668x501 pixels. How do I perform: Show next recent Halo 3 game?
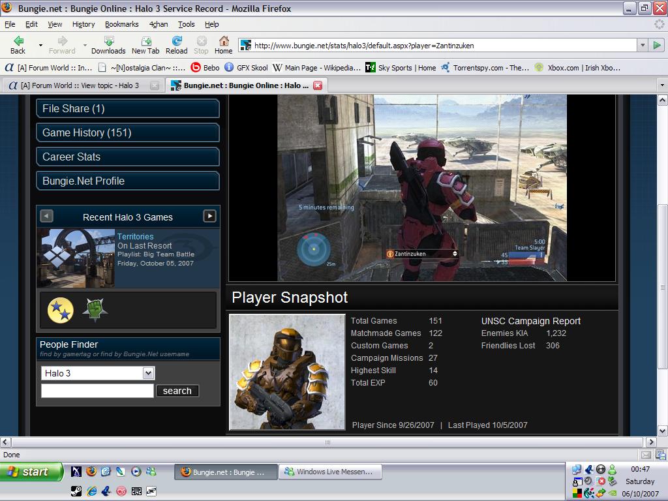(x=209, y=217)
